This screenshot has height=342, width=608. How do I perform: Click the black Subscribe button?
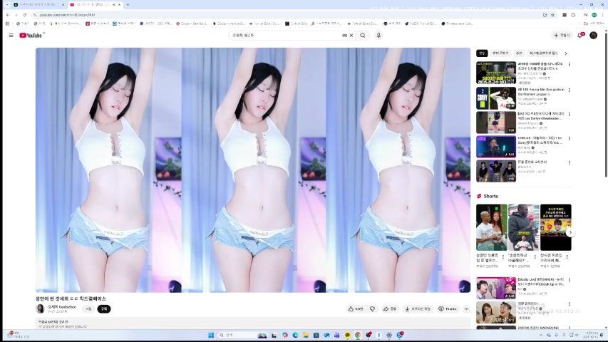click(x=104, y=309)
